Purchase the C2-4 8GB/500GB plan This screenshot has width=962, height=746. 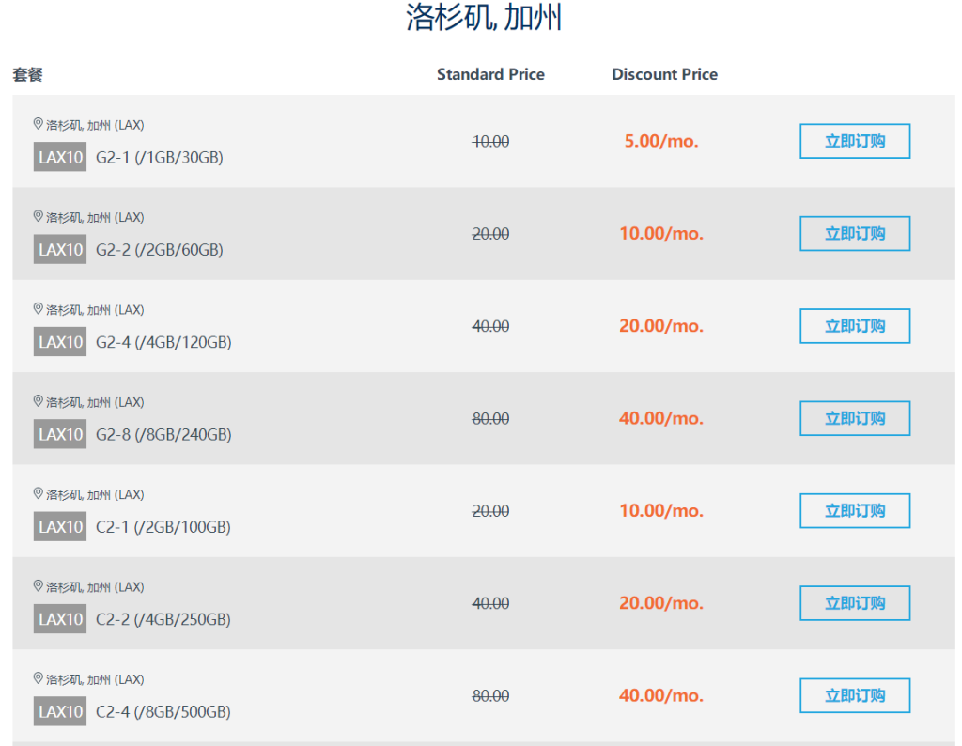[854, 695]
